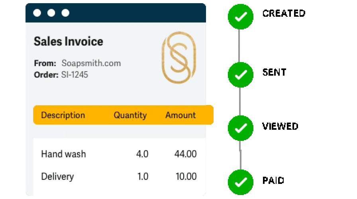Image resolution: width=357 pixels, height=199 pixels.
Task: Click the middle white window dot
Action: pyautogui.click(x=51, y=13)
